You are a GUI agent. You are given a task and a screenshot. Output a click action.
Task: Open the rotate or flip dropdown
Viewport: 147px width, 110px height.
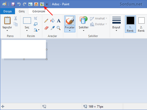tap(36, 30)
